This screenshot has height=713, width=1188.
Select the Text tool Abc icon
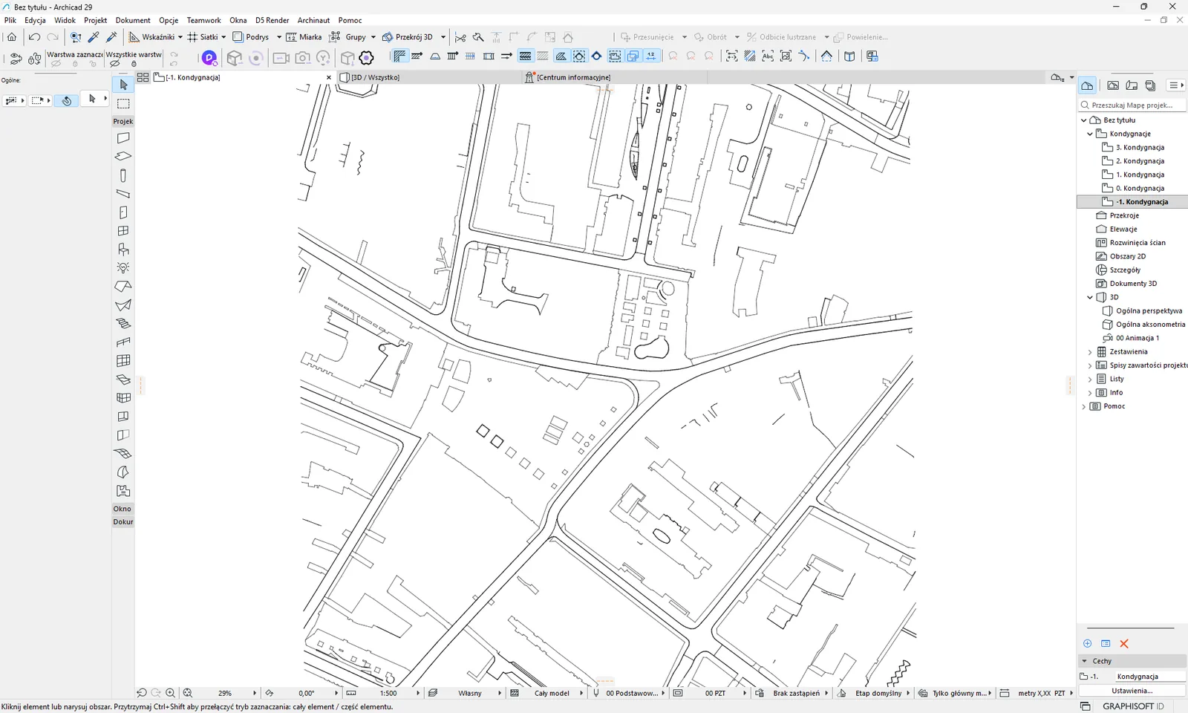tap(768, 56)
